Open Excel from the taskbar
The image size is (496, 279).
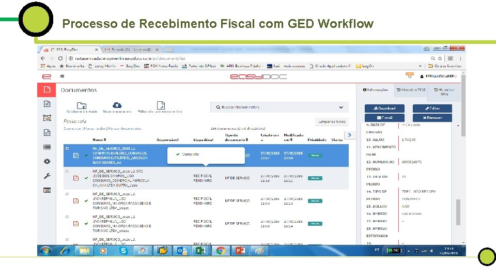tap(200, 251)
